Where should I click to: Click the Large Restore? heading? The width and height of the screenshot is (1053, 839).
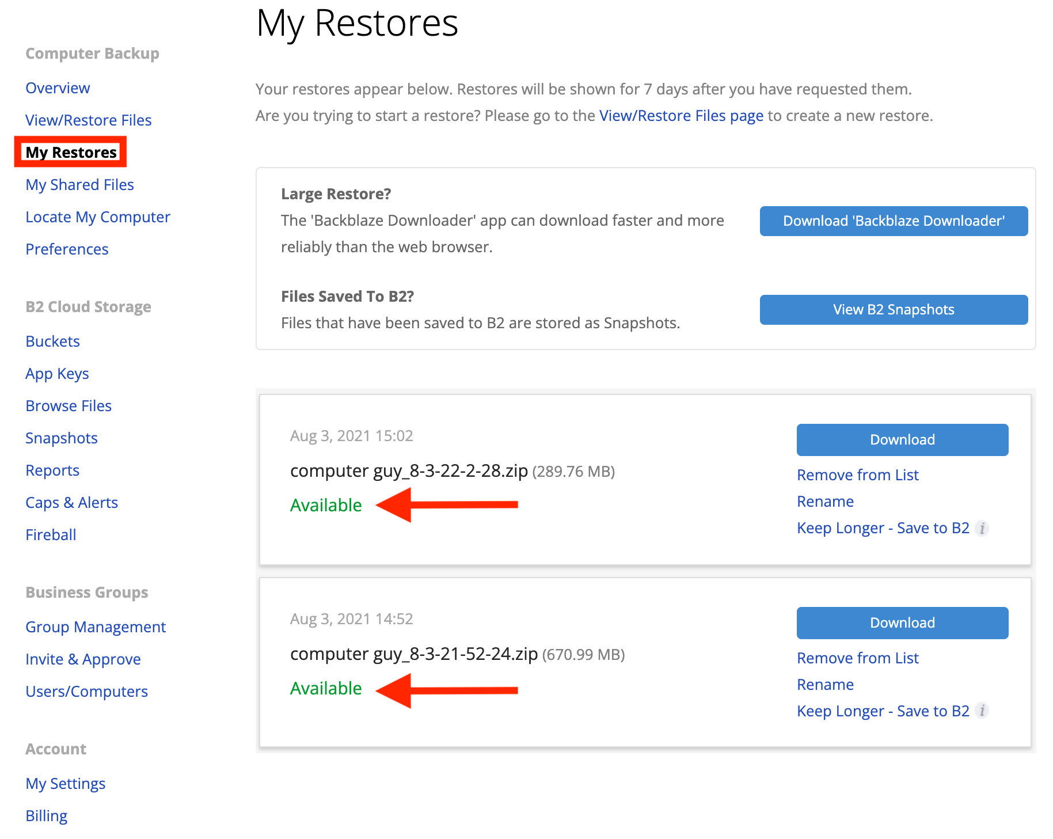click(x=336, y=194)
